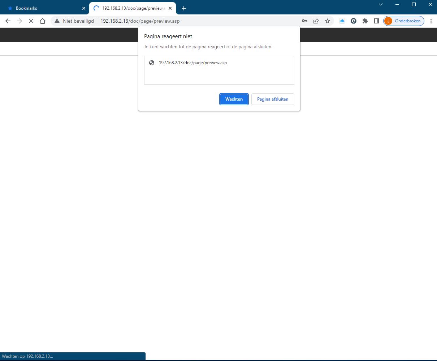
Task: Share this page icon
Action: coord(316,21)
